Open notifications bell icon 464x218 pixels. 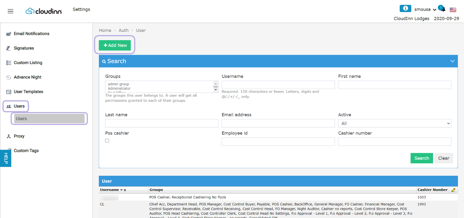point(443,9)
